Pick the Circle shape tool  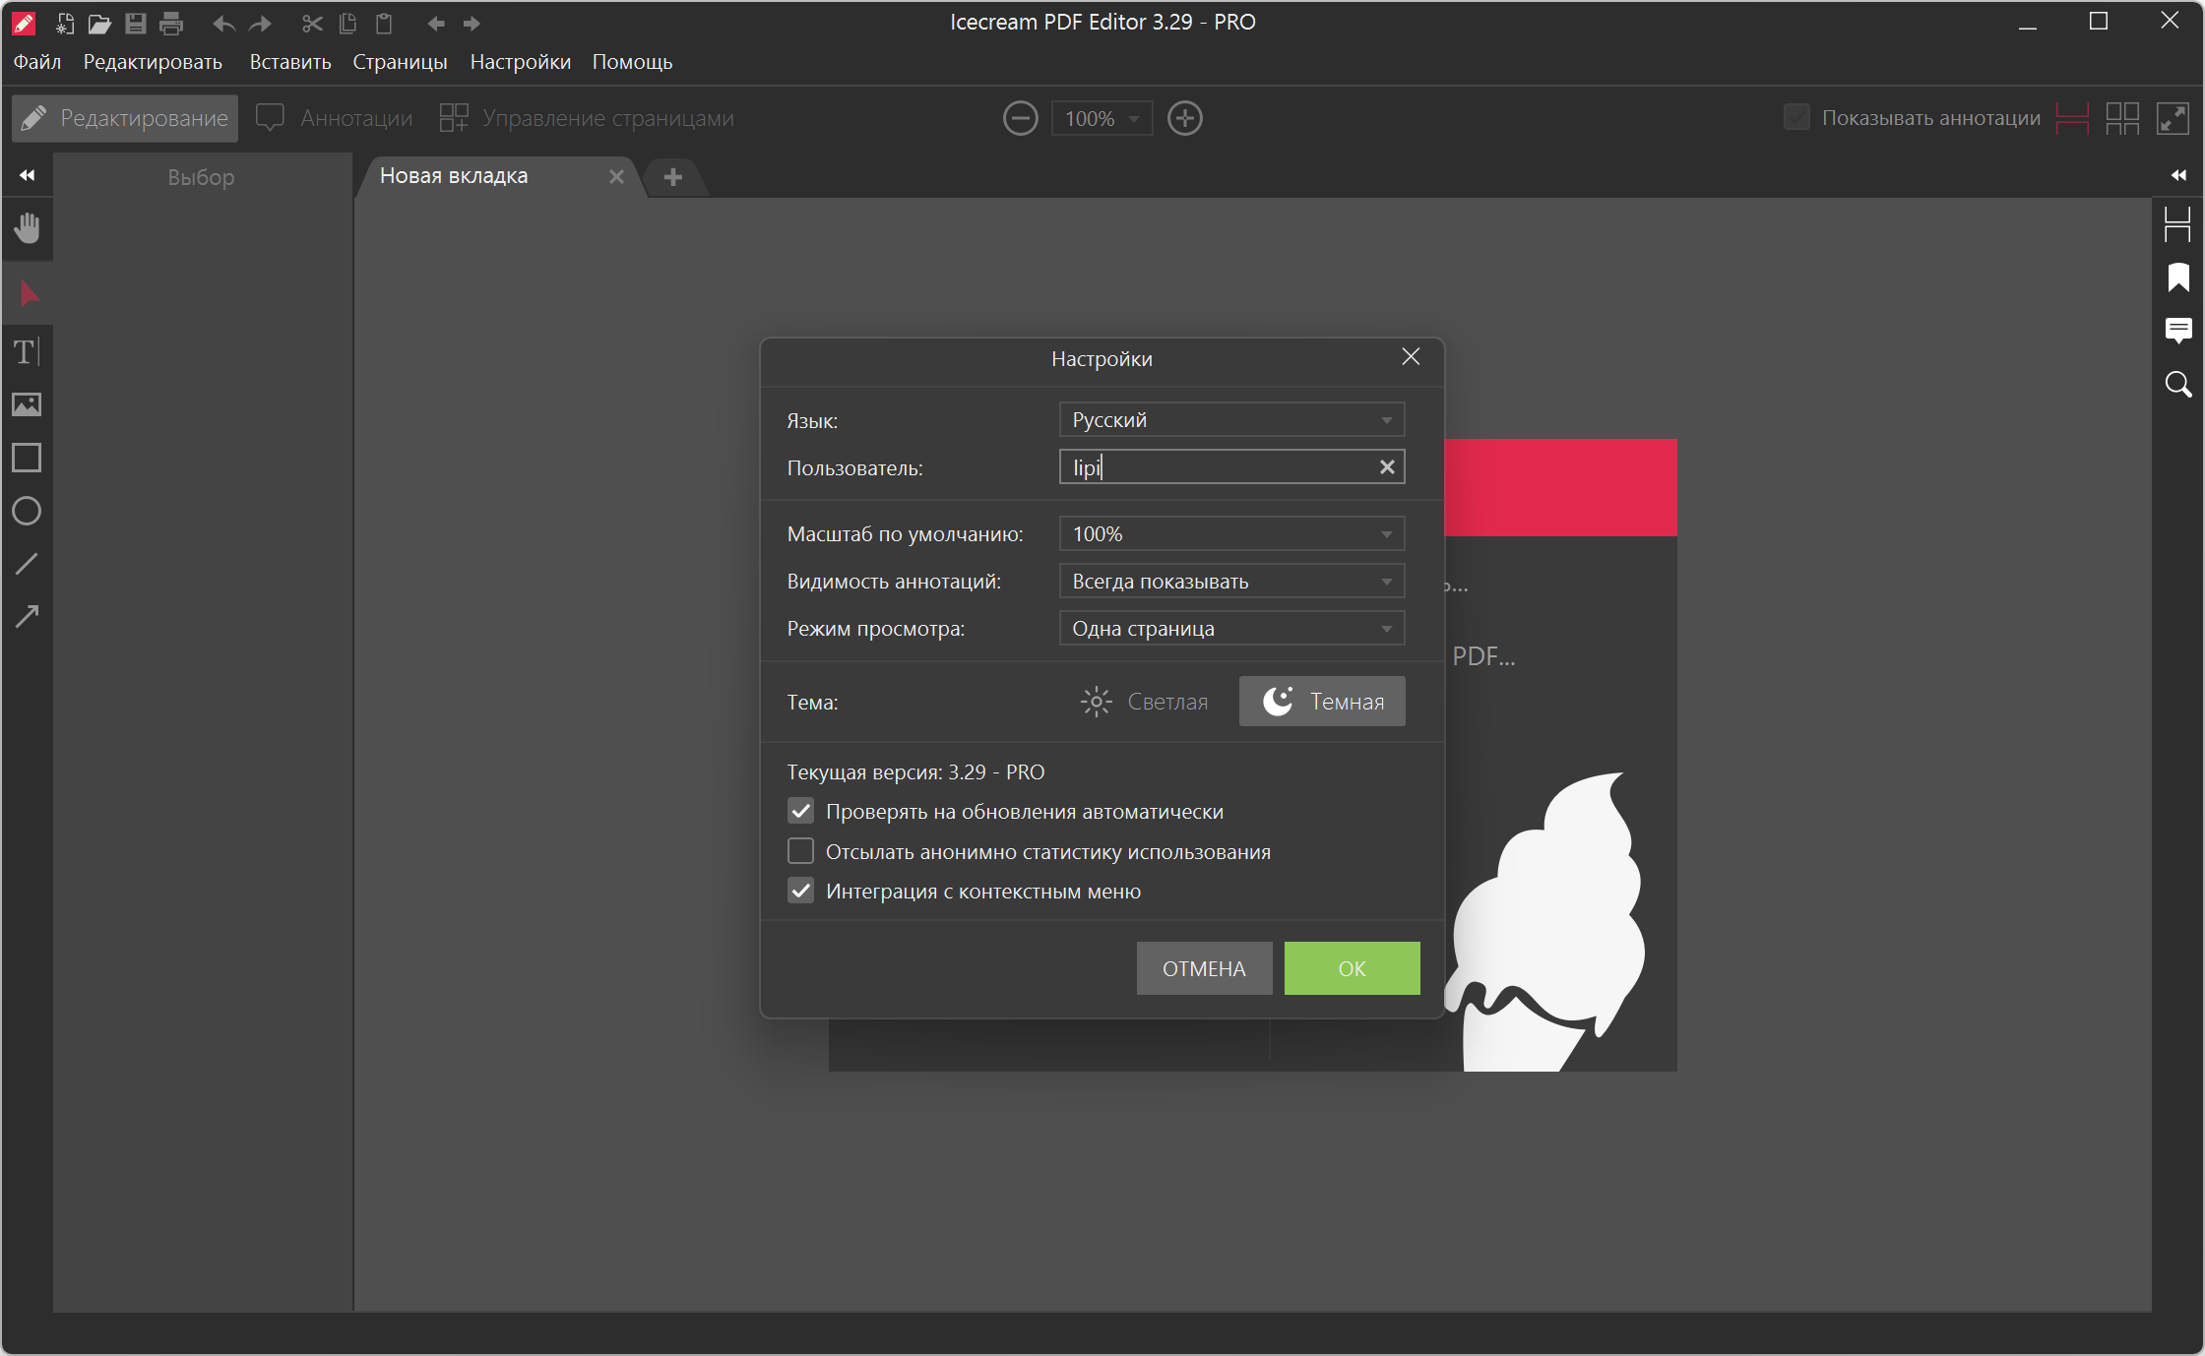pos(27,511)
